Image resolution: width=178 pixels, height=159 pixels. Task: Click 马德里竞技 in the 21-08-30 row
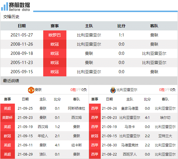[130, 145]
